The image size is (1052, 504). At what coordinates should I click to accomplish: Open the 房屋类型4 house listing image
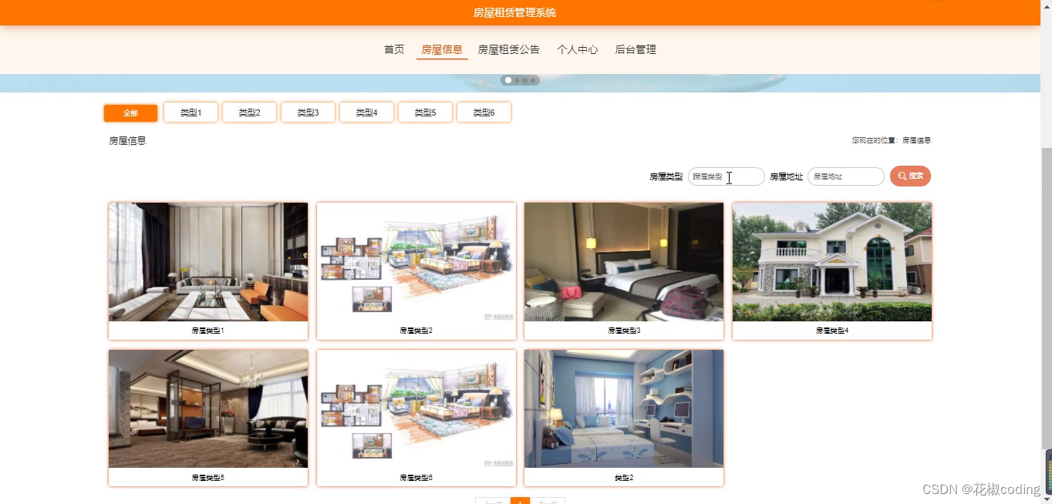[x=831, y=262]
